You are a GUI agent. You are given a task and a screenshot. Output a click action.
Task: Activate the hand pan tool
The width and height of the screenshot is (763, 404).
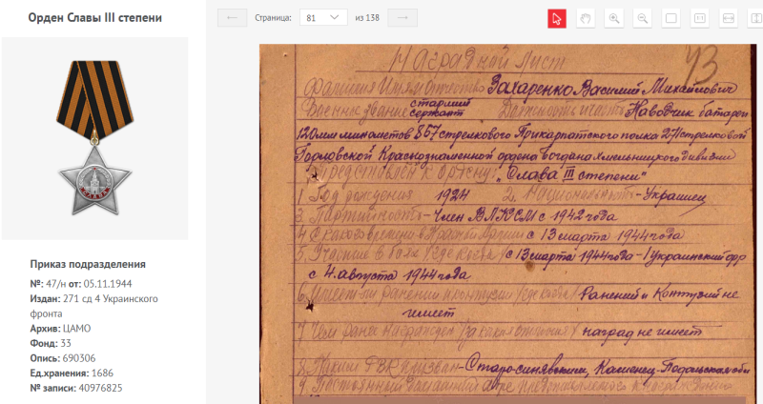pyautogui.click(x=586, y=18)
